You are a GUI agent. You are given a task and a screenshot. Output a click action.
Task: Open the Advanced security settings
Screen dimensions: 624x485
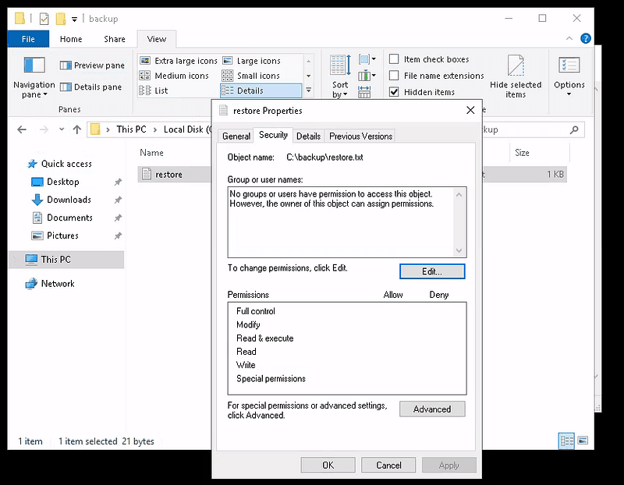pyautogui.click(x=432, y=409)
